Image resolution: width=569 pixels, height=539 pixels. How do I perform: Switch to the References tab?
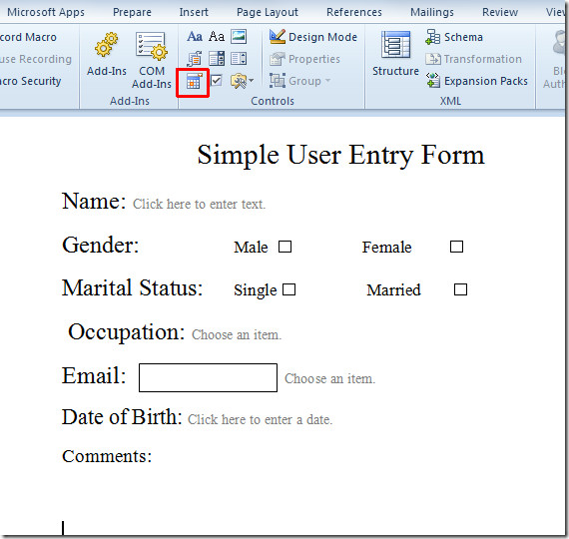[354, 12]
